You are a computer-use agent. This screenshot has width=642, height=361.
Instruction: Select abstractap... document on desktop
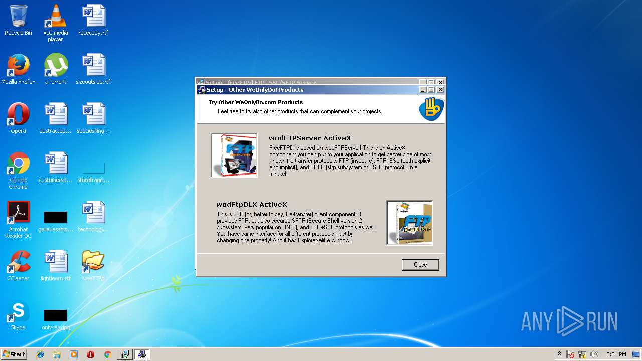[x=55, y=118]
